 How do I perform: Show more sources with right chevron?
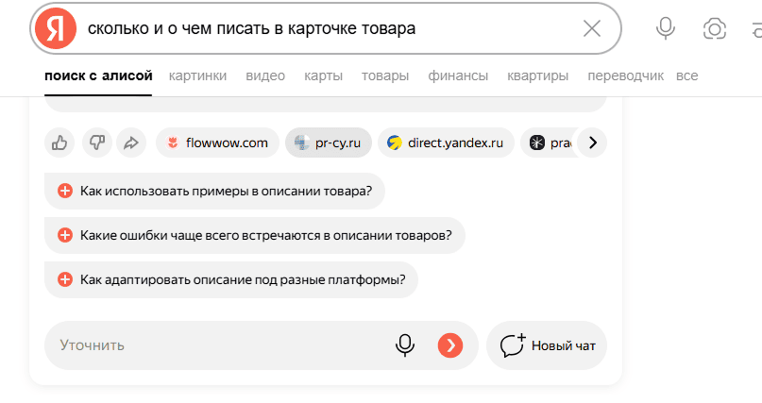[592, 143]
